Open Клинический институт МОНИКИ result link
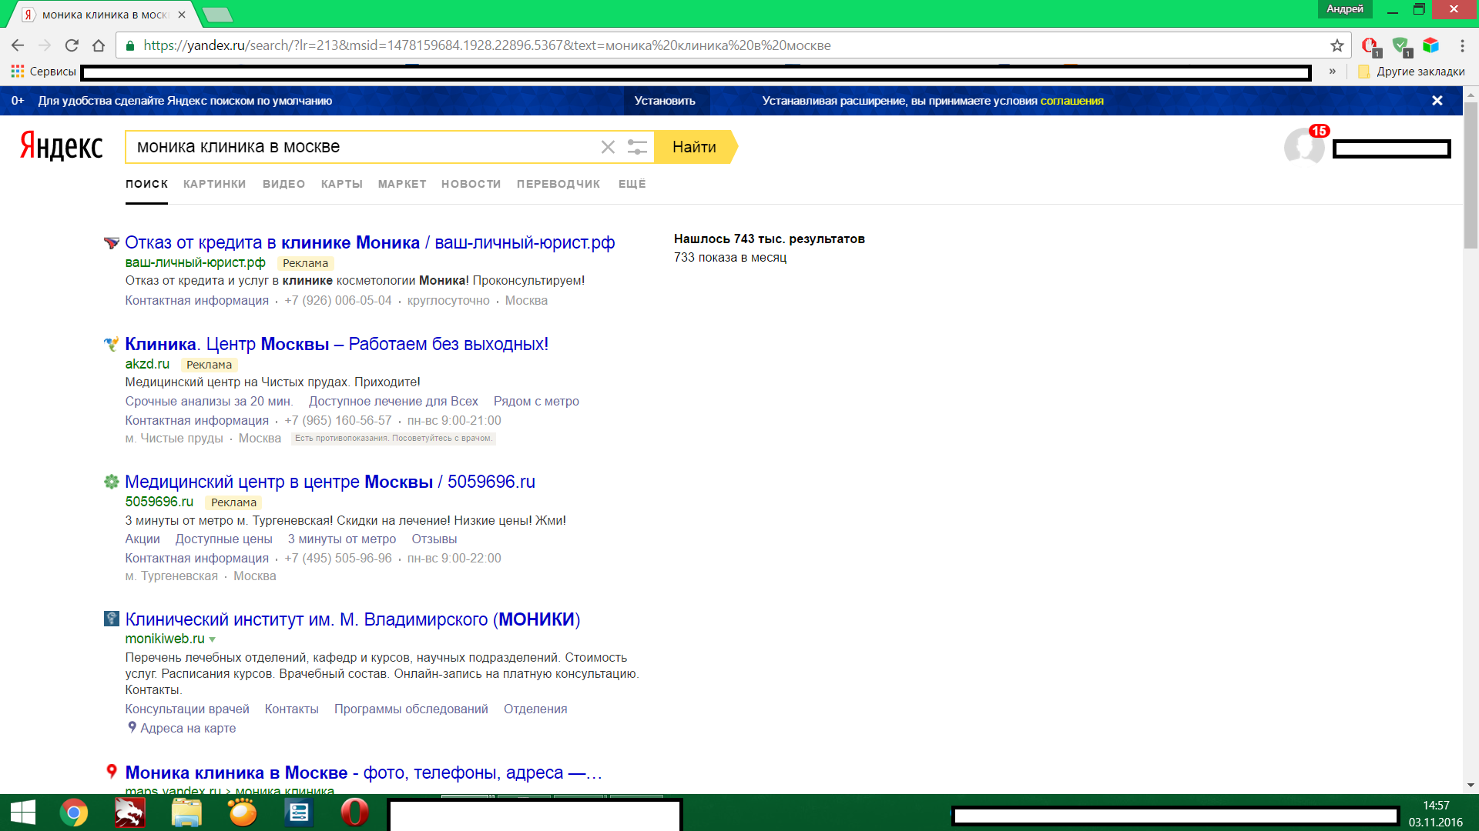Viewport: 1479px width, 831px height. click(352, 619)
